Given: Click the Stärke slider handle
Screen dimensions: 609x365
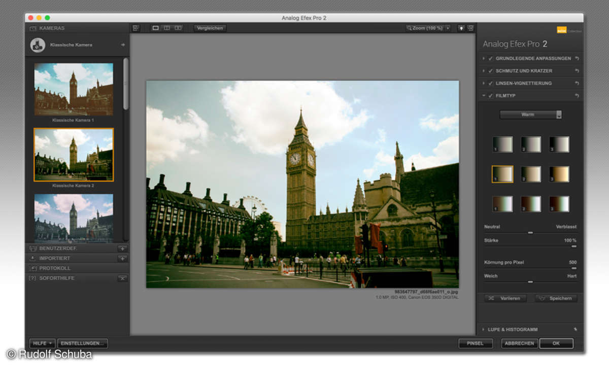Looking at the screenshot, I should 574,246.
